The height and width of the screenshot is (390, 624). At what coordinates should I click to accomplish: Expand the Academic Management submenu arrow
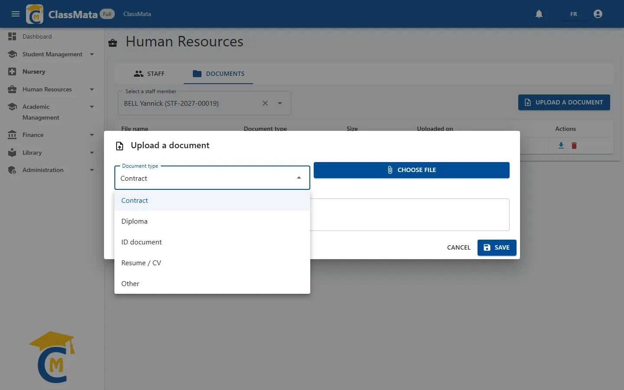[92, 107]
